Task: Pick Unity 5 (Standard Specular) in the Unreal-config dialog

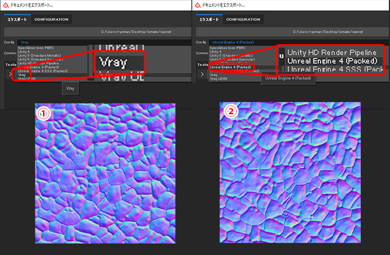Action: 232,60
